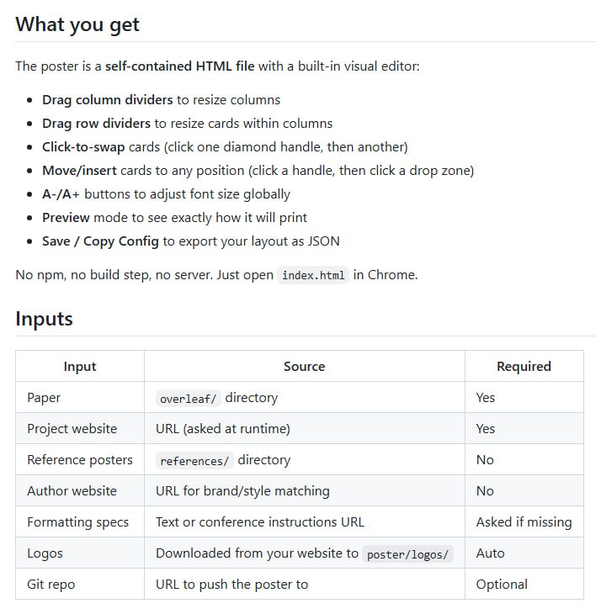This screenshot has height=614, width=596.
Task: Select the "Input" column header cell
Action: 80,367
